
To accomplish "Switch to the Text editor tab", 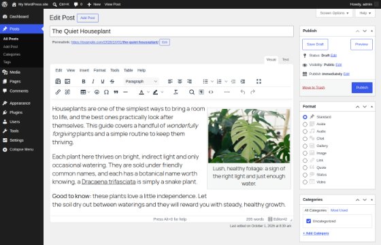I will point(286,60).
